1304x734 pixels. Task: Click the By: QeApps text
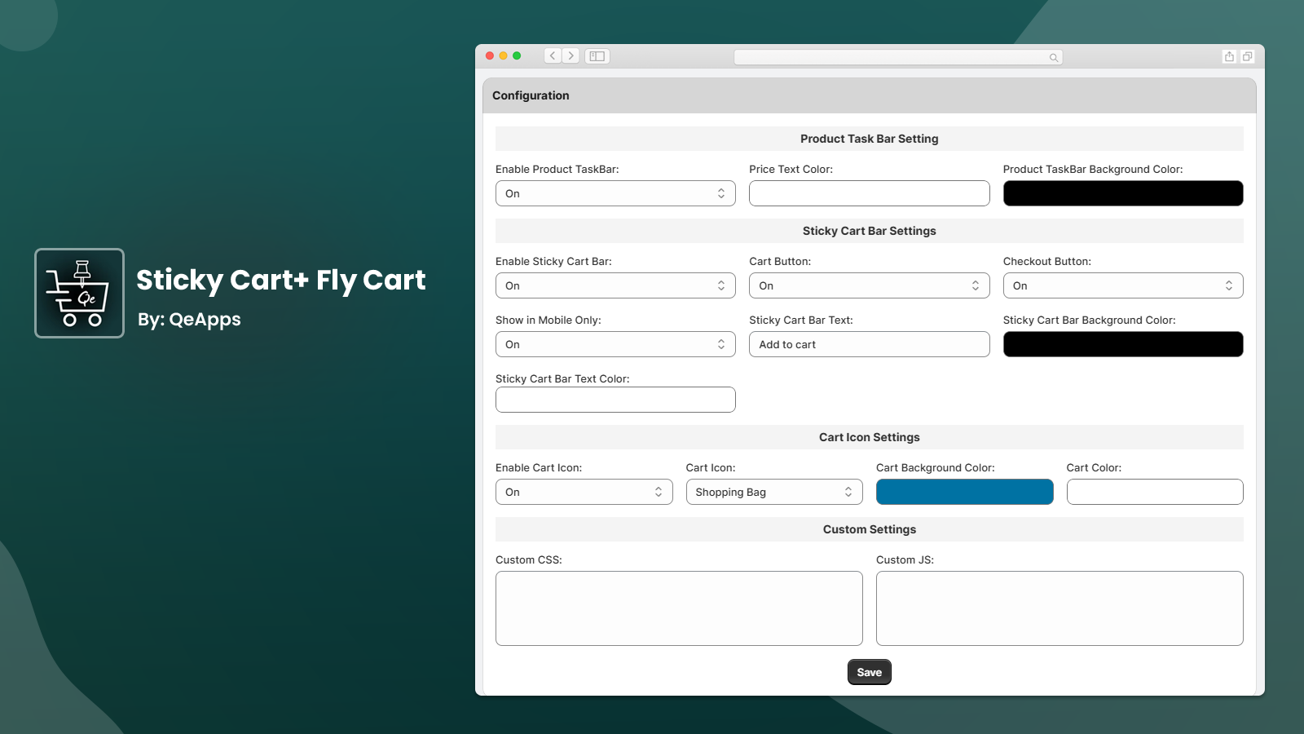click(x=189, y=320)
